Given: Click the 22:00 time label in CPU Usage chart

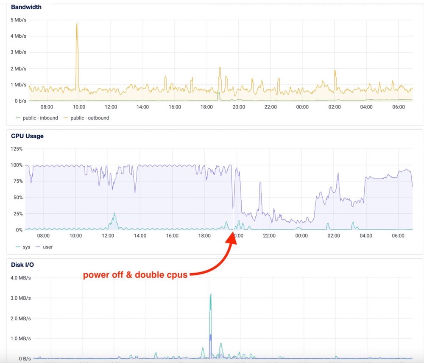Looking at the screenshot, I should pos(269,236).
